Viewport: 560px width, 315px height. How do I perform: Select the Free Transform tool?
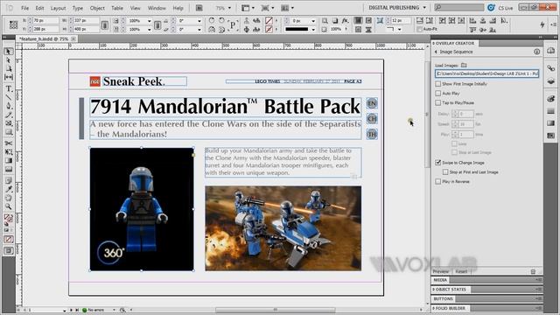point(8,151)
